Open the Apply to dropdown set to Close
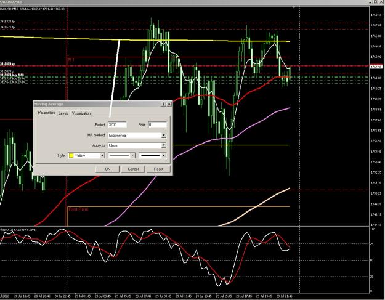Screen dimensions: 385x300 (137, 145)
